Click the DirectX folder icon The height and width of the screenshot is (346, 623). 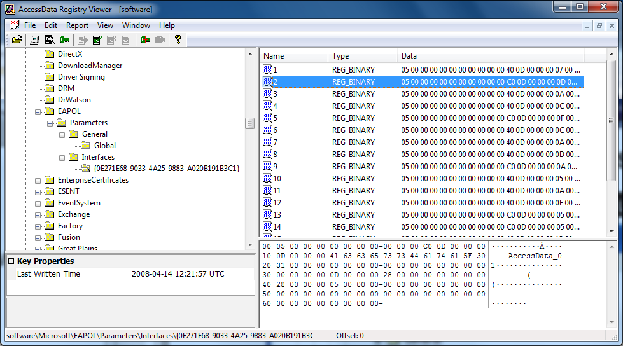click(49, 54)
